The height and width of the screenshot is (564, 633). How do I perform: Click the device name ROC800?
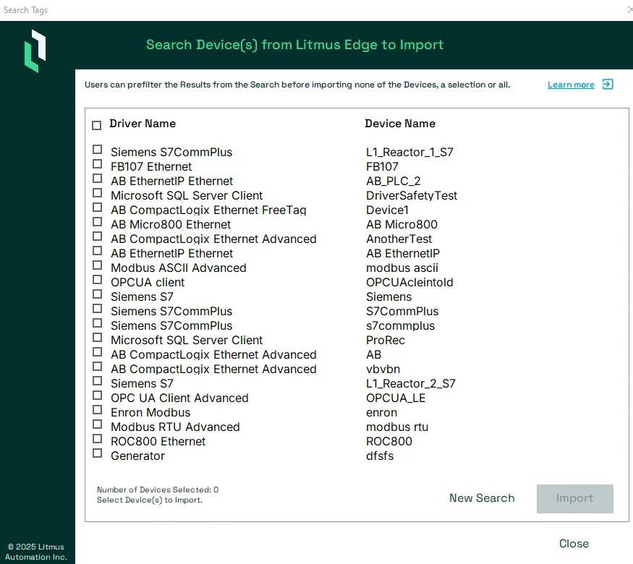click(x=389, y=441)
